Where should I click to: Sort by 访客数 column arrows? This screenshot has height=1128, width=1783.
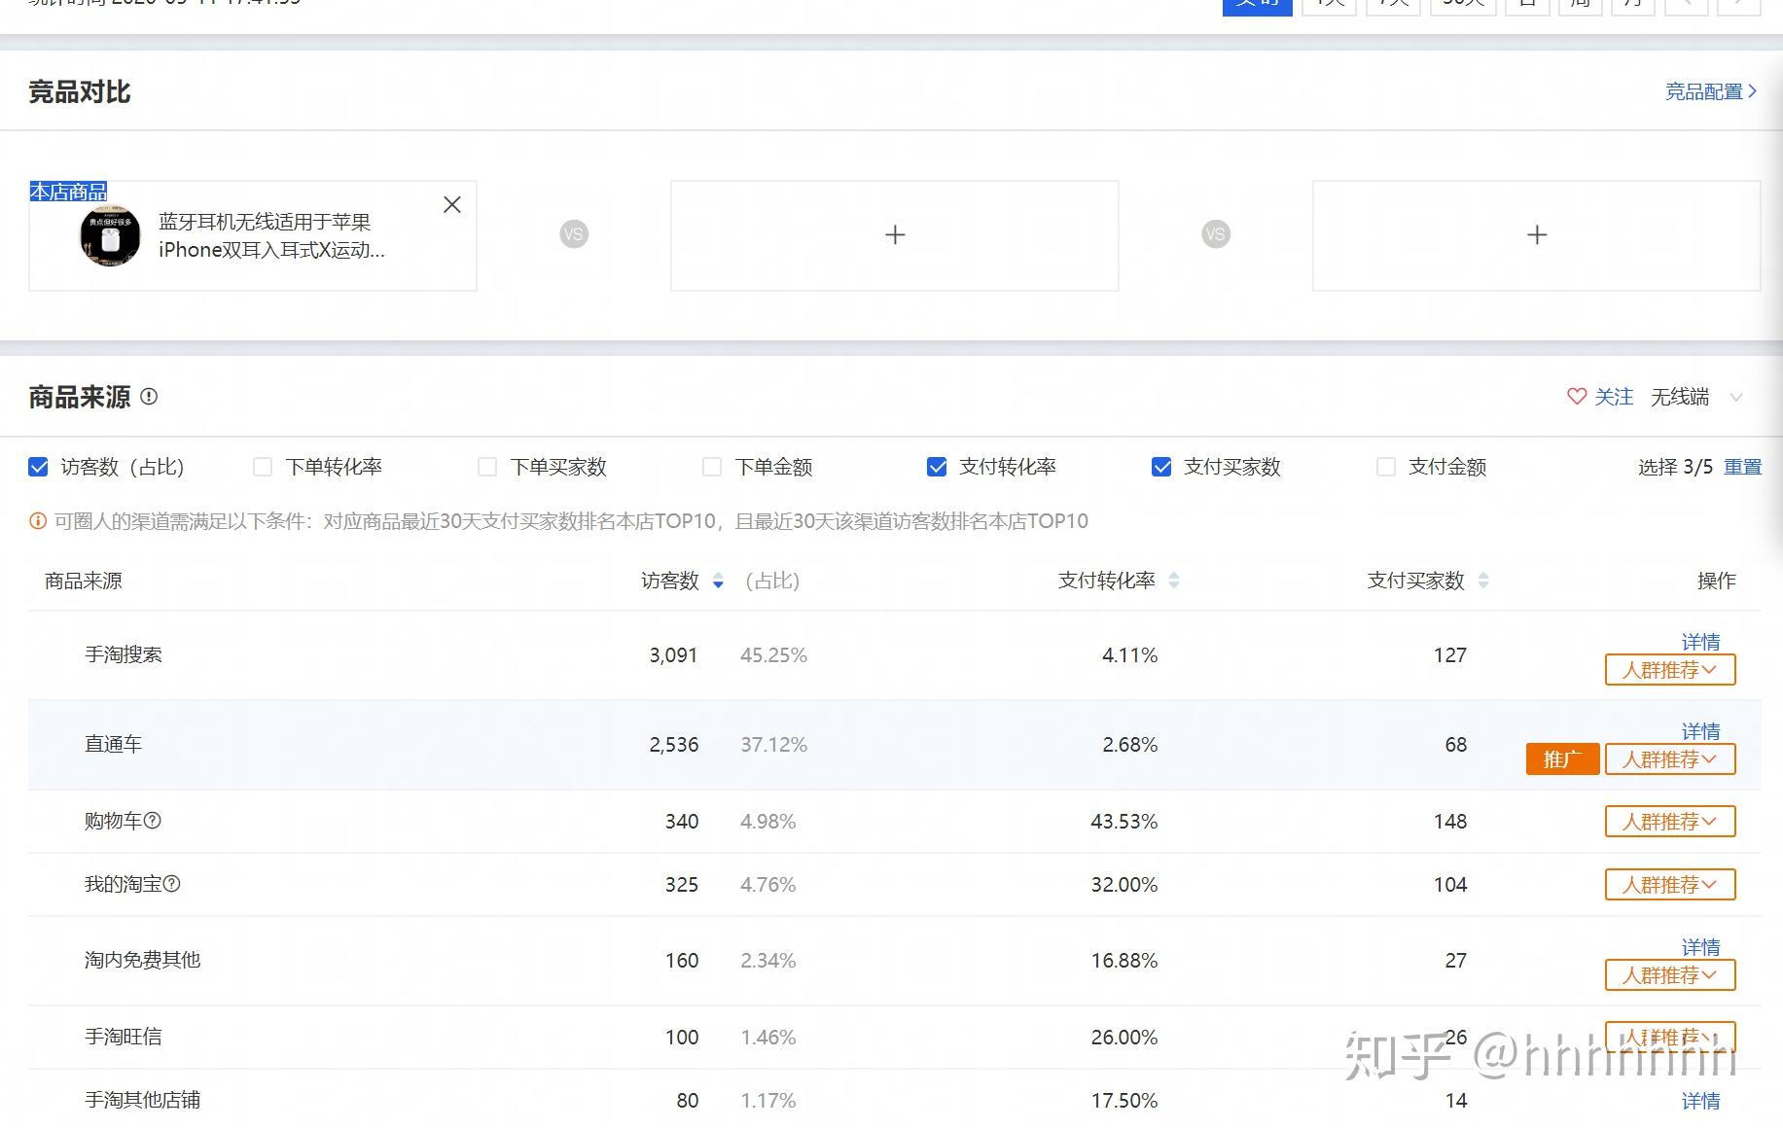point(718,582)
